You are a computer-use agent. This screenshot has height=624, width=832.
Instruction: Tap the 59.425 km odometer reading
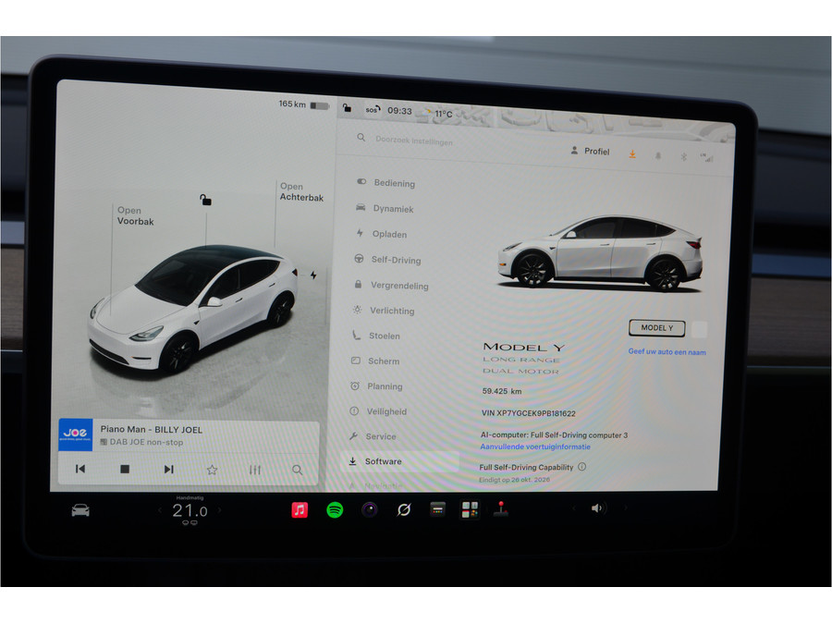501,391
